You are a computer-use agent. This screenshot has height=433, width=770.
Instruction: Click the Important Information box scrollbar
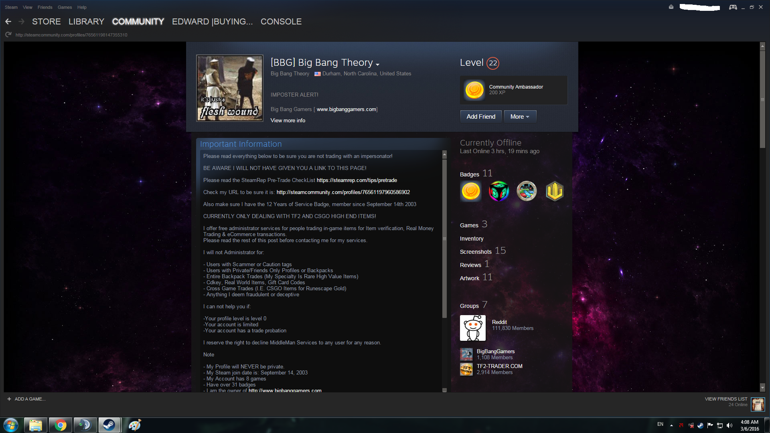tap(444, 239)
